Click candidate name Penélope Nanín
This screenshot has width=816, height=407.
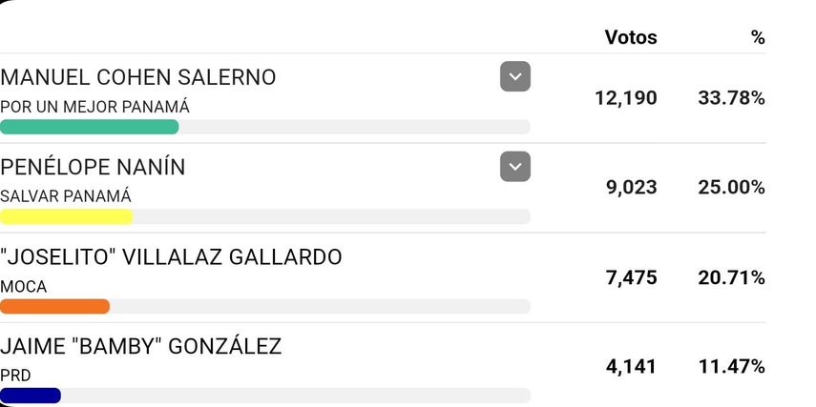(x=93, y=168)
